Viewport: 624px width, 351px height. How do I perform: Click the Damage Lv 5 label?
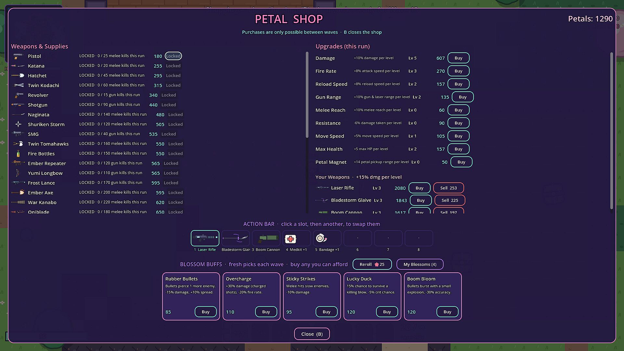pyautogui.click(x=412, y=58)
